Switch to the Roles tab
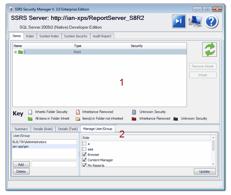Image resolution: width=231 pixels, height=195 pixels. (x=30, y=36)
